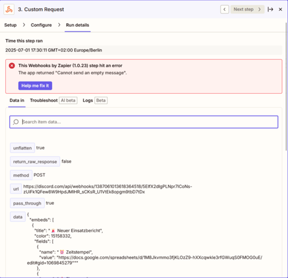The width and height of the screenshot is (288, 278).
Task: Switch to the Logs tab
Action: tap(88, 100)
